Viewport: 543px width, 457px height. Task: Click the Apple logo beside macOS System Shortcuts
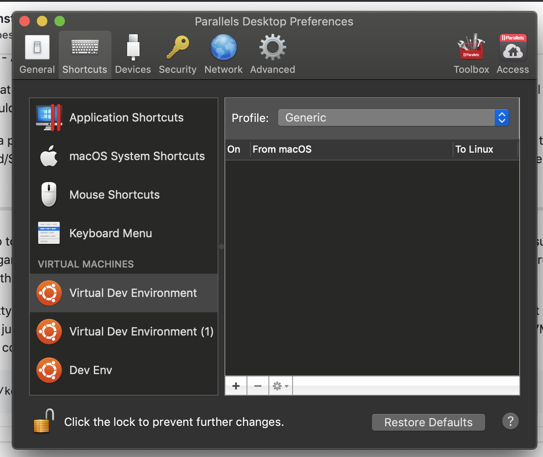tap(49, 156)
